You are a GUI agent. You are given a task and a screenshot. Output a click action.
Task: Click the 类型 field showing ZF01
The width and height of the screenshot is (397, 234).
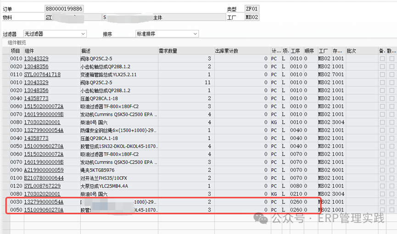252,9
